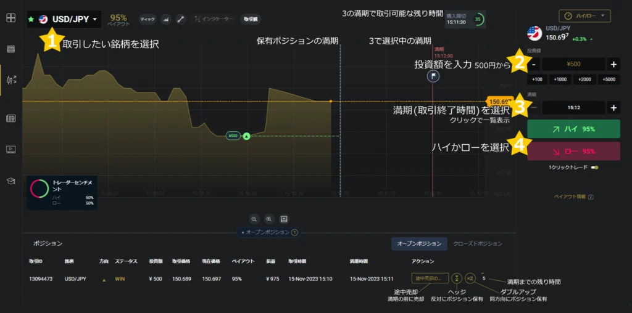Viewport: 632px width, 313px height.
Task: Click the 150.697 current price tag
Action: (x=499, y=101)
